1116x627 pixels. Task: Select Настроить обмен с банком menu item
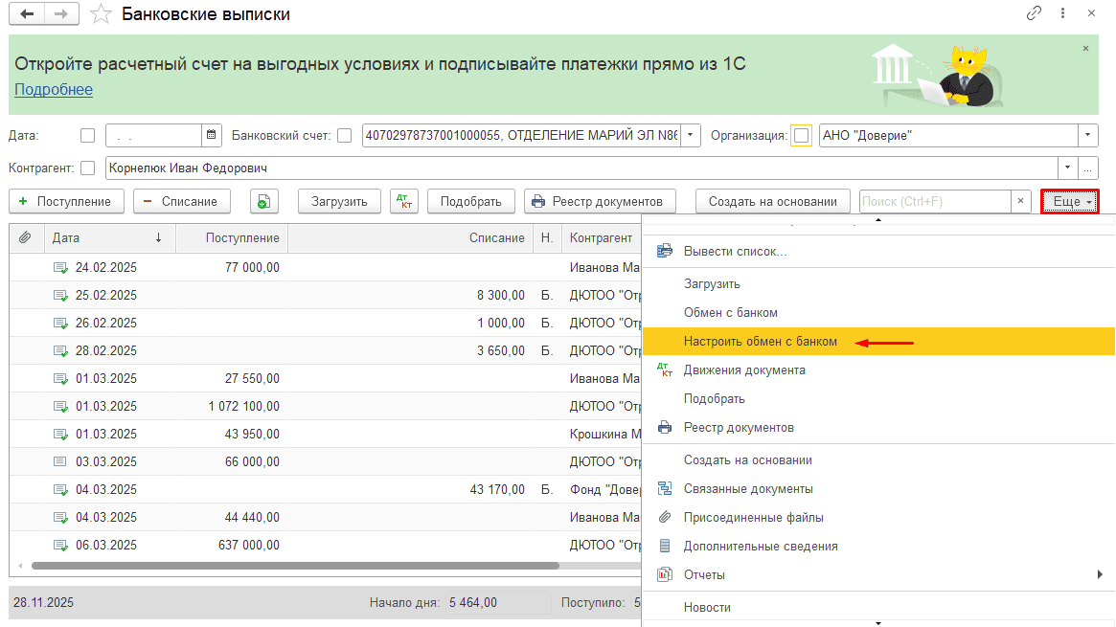pyautogui.click(x=760, y=341)
